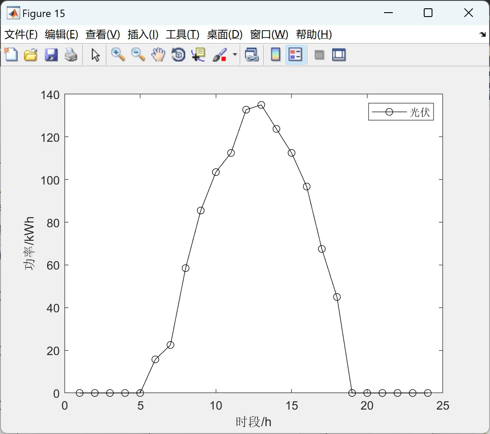Dock the figure using the corner arrow

483,34
